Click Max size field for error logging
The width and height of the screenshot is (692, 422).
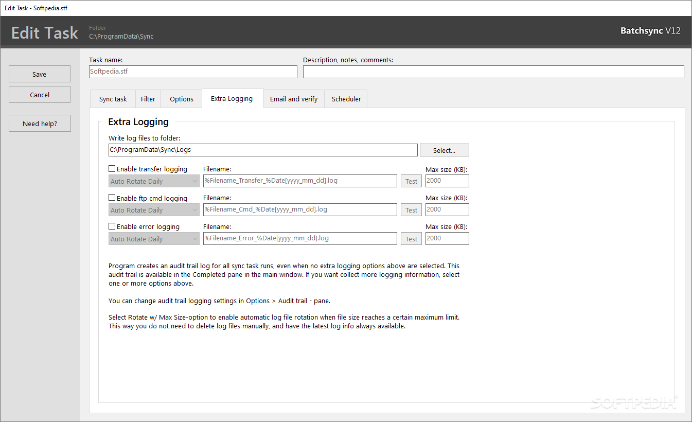(x=447, y=238)
